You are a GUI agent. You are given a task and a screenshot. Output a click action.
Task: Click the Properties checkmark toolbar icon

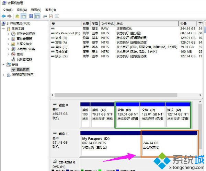pyautogui.click(x=51, y=16)
